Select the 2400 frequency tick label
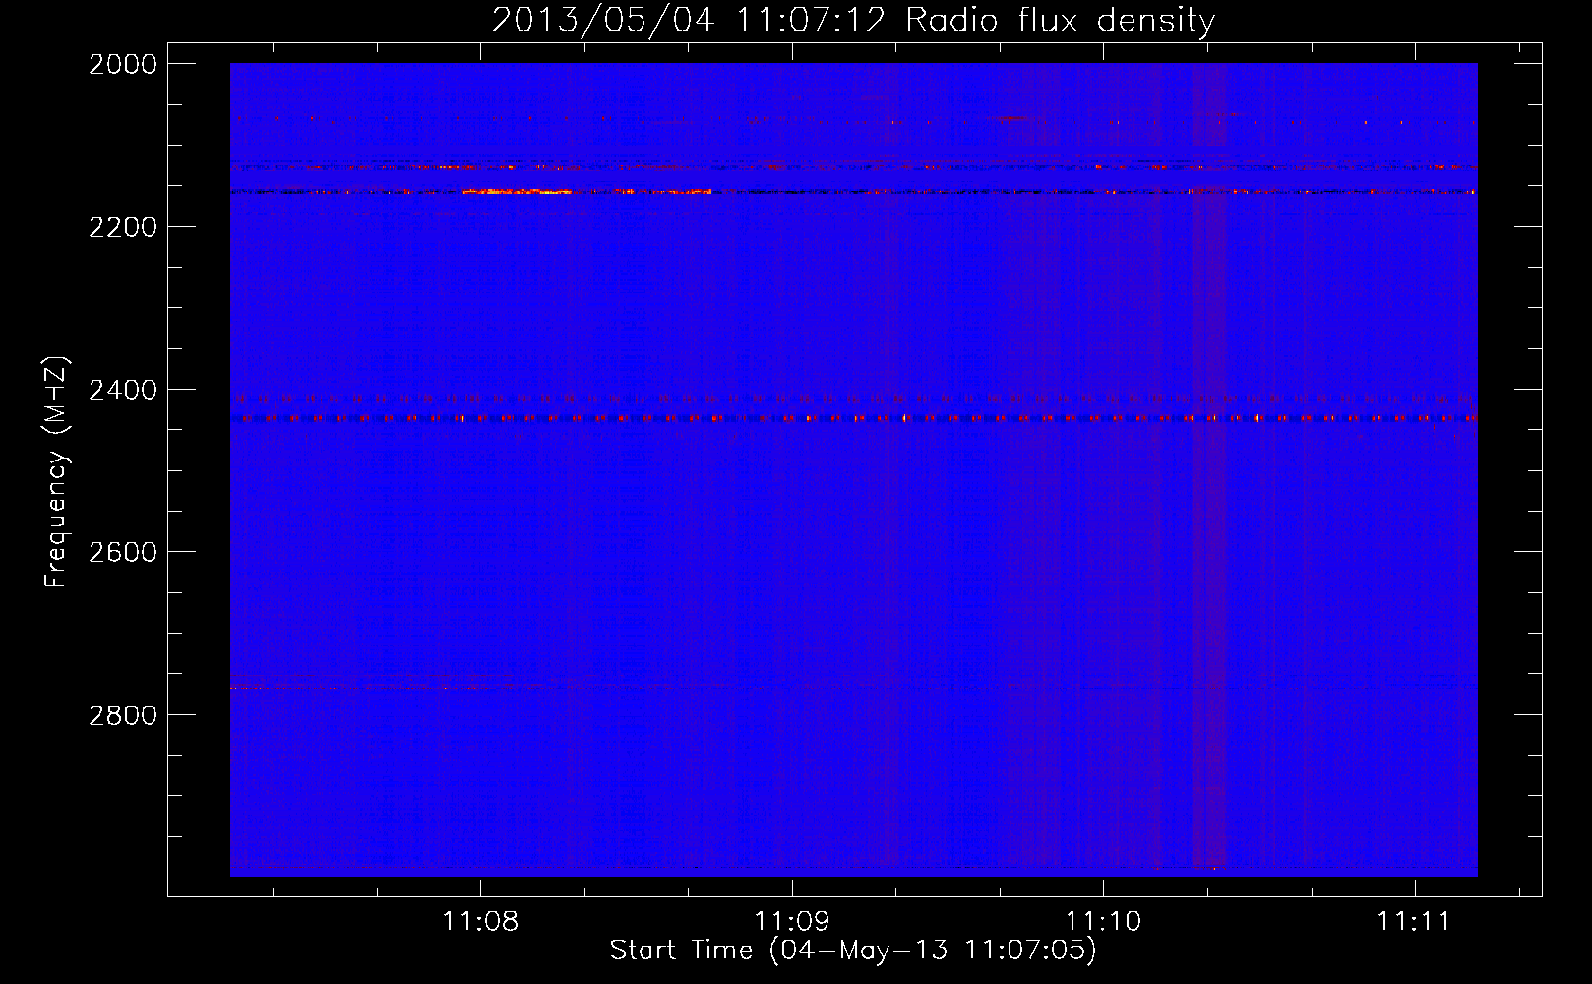 pos(123,391)
